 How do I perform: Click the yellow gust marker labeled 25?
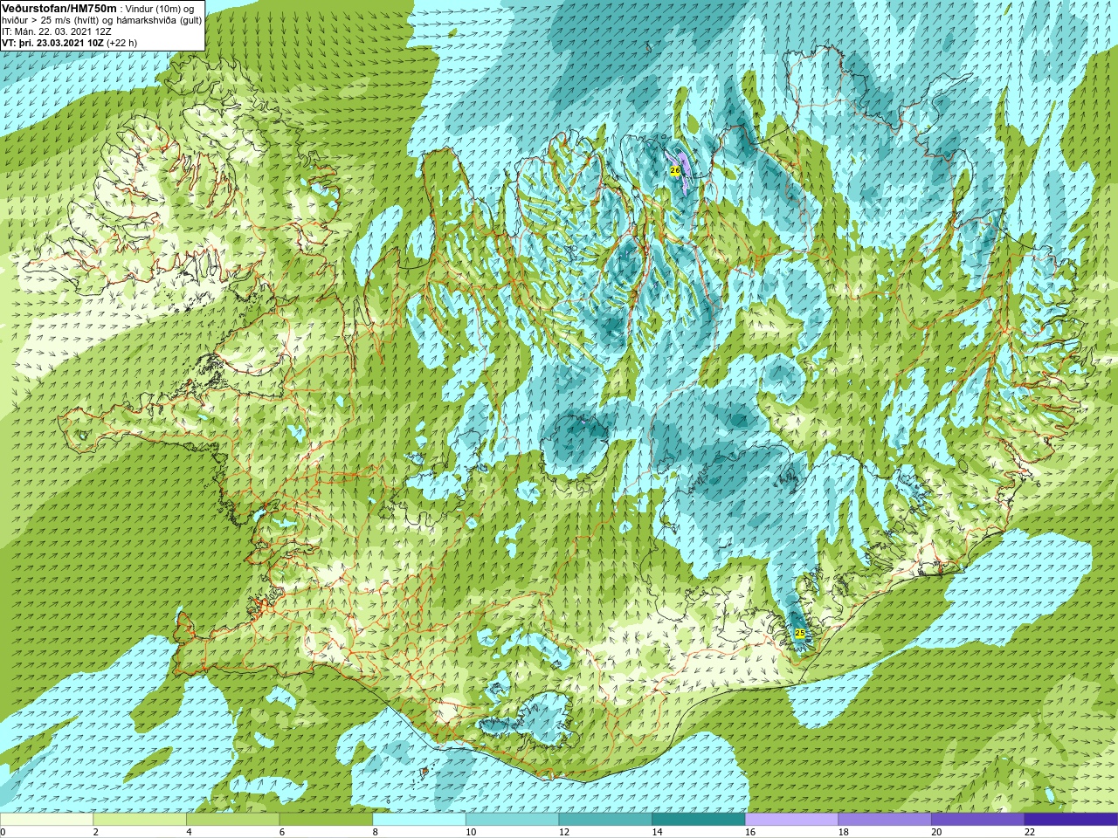[x=800, y=633]
